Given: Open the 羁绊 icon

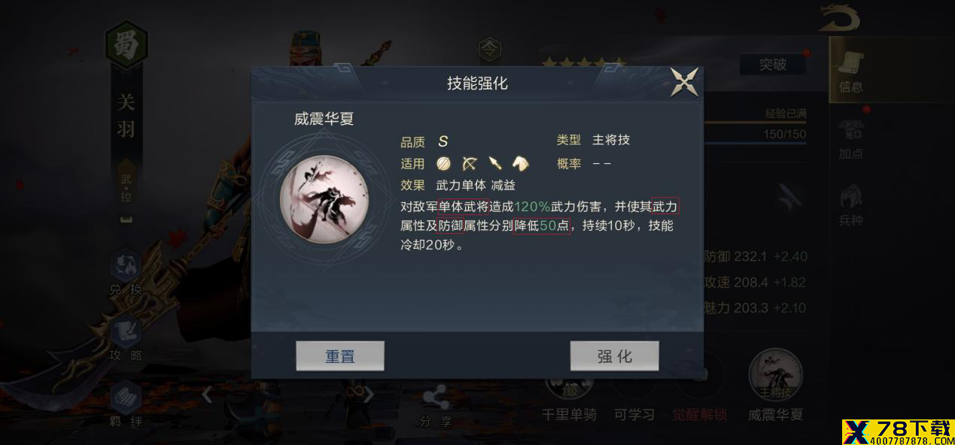Looking at the screenshot, I should (x=126, y=404).
